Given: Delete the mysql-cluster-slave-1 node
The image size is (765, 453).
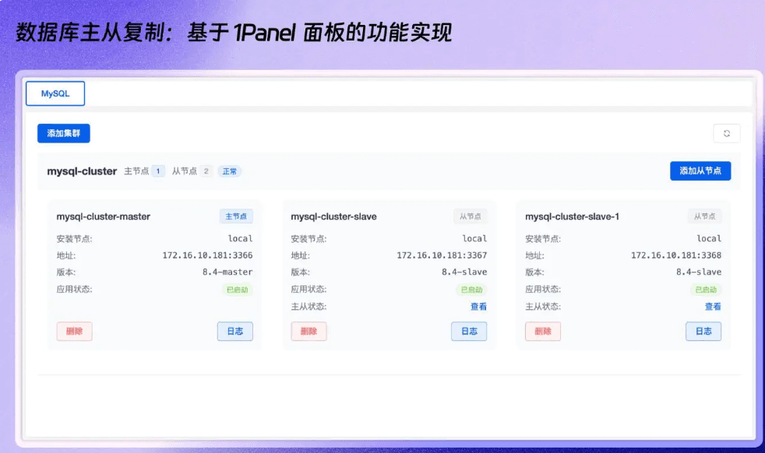Looking at the screenshot, I should point(543,332).
